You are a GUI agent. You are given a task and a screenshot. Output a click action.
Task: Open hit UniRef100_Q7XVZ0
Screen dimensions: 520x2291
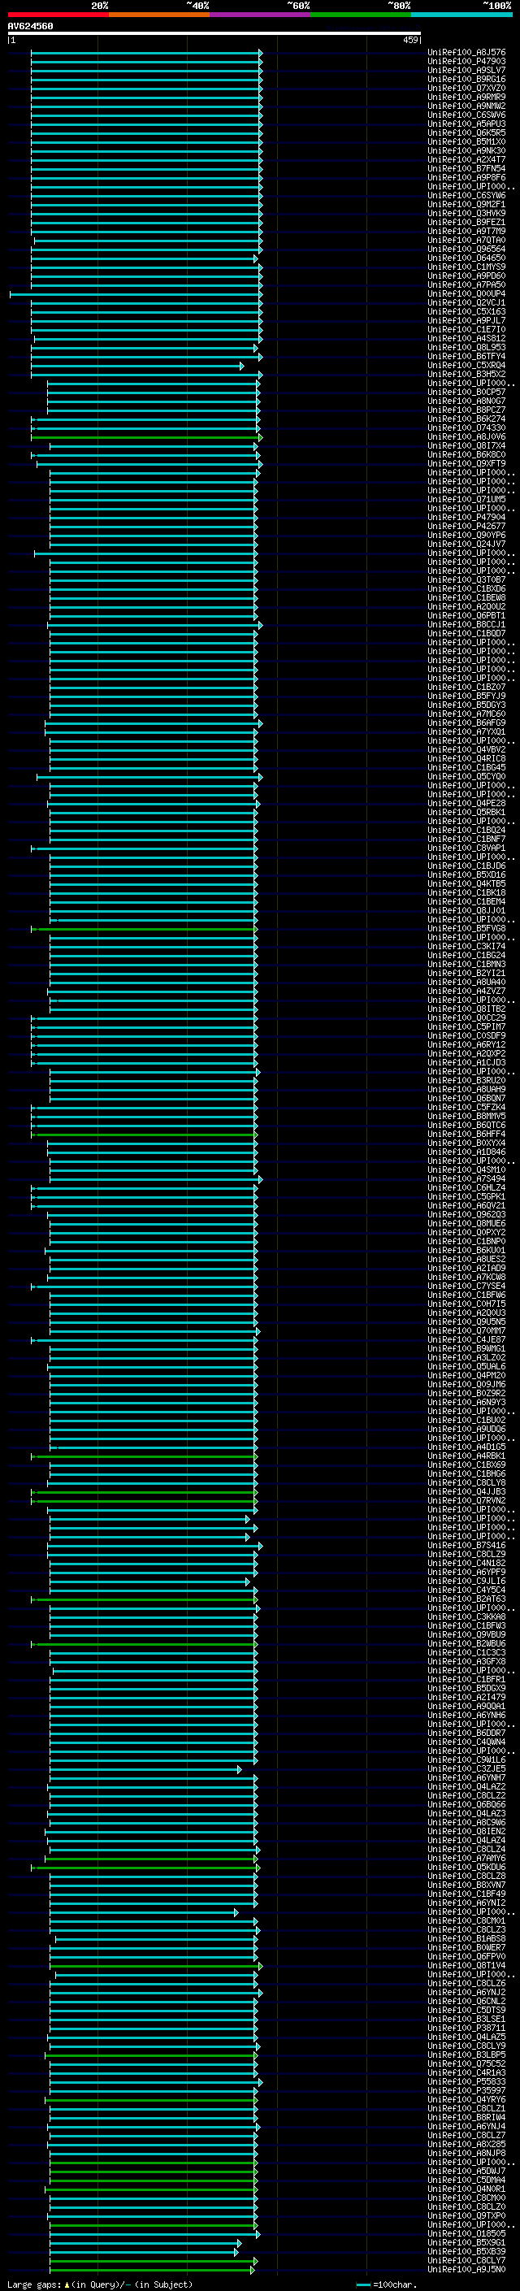[466, 88]
